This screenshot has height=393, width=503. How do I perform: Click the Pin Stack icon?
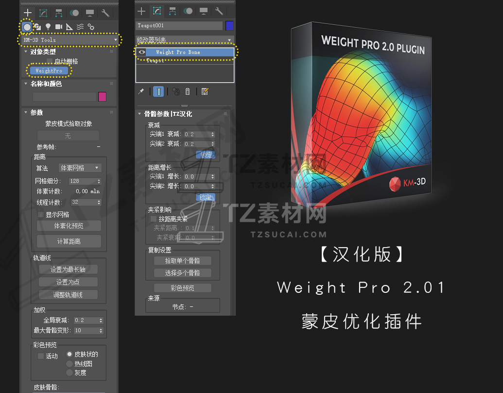tap(141, 91)
